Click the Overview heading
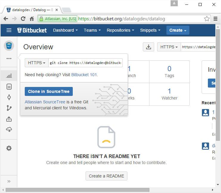Screen dimensions: 221x193 pos(38,47)
